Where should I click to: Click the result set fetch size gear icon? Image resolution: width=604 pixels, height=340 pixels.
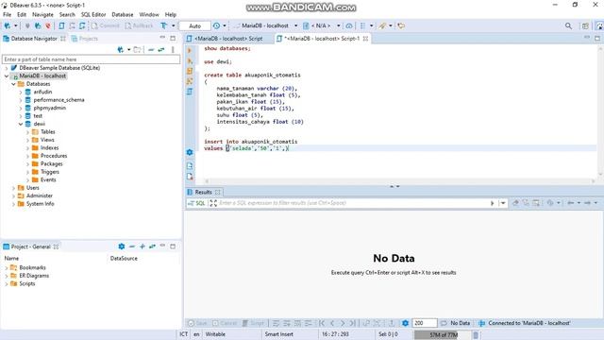(x=405, y=323)
